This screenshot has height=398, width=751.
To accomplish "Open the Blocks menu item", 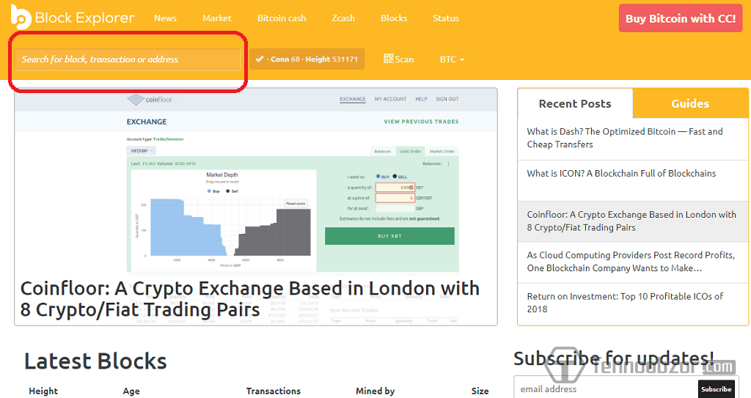I will point(394,18).
